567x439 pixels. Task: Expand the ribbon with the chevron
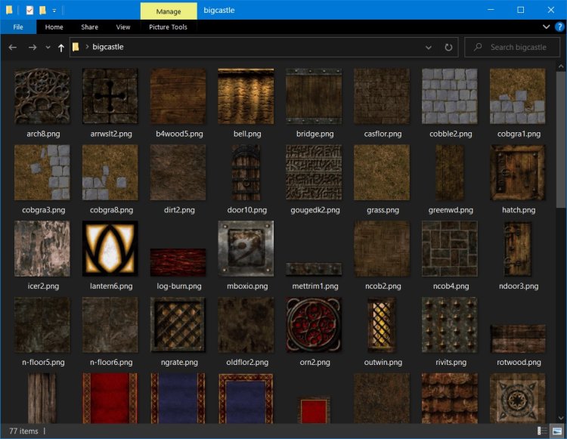(x=547, y=27)
